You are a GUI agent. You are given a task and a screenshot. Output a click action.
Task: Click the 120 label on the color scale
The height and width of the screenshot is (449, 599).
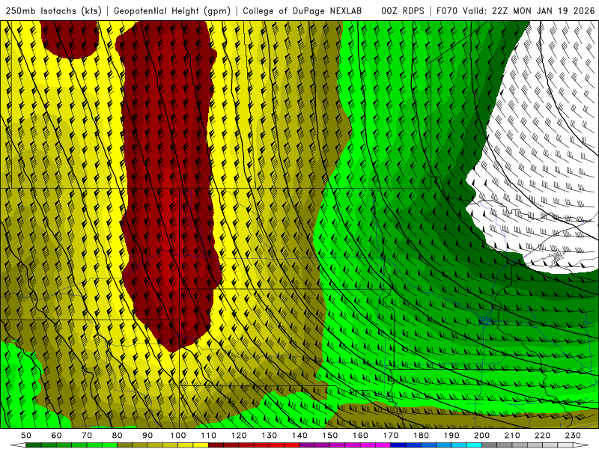tap(239, 436)
